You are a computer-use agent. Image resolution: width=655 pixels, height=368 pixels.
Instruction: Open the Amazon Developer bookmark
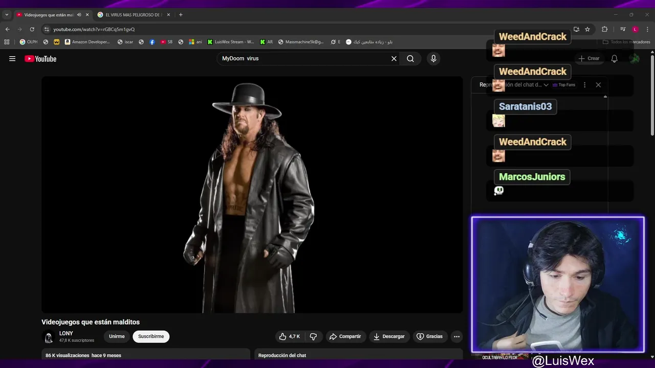(x=88, y=42)
